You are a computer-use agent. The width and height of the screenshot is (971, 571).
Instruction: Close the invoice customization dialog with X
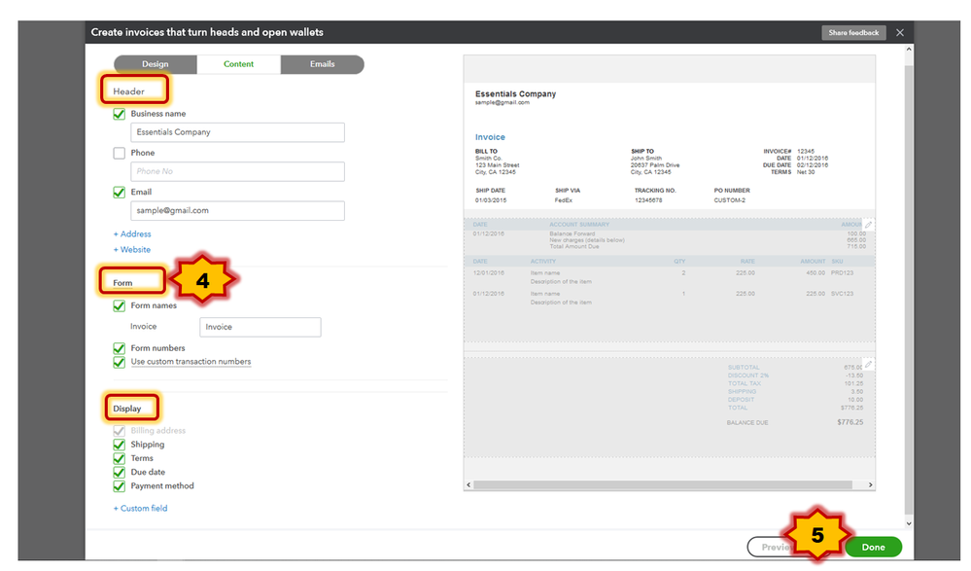click(x=900, y=32)
